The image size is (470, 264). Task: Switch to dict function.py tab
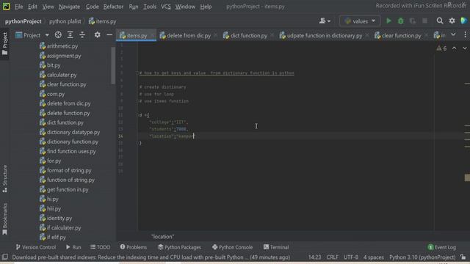coord(248,35)
